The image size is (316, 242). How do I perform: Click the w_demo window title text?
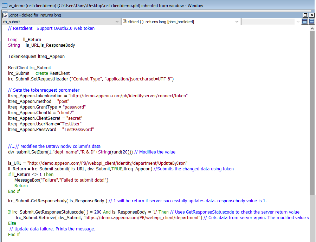point(106,6)
